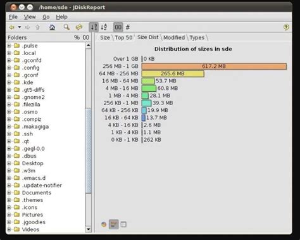The image size is (300, 240).
Task: Select the table view icon at bottom
Action: click(123, 224)
